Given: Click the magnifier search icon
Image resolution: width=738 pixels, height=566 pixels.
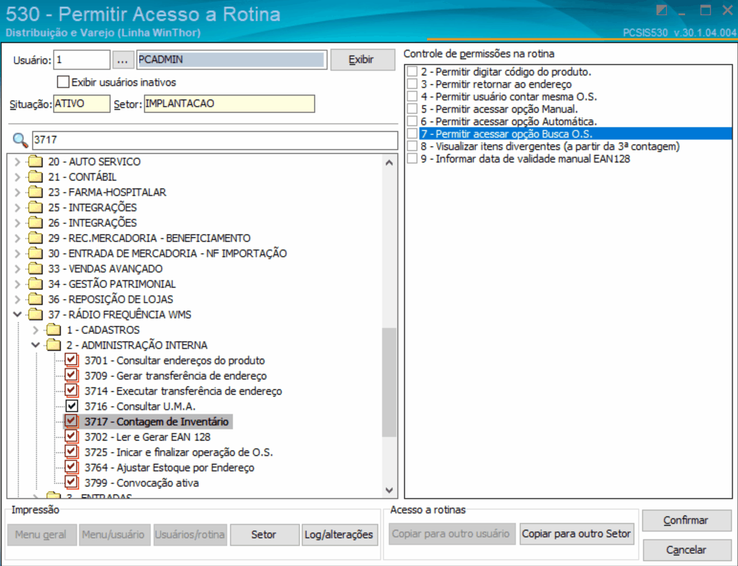Looking at the screenshot, I should [20, 140].
